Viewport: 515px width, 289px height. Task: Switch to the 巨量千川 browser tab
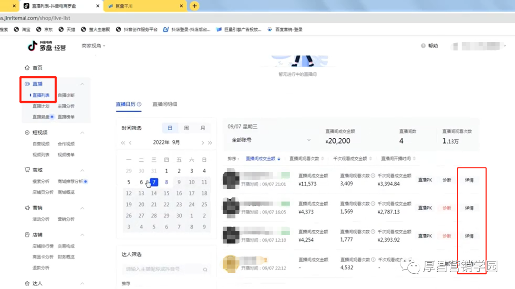tap(145, 6)
